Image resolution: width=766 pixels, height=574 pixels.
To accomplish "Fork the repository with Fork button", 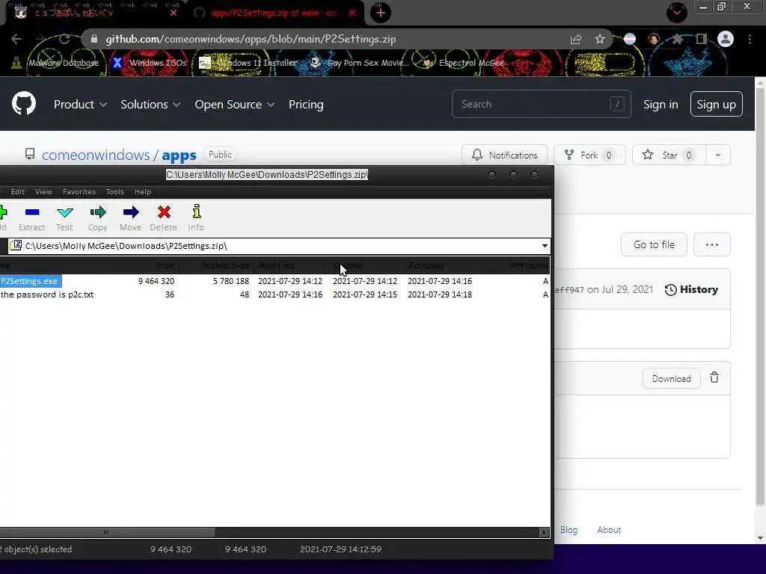I will tap(589, 155).
